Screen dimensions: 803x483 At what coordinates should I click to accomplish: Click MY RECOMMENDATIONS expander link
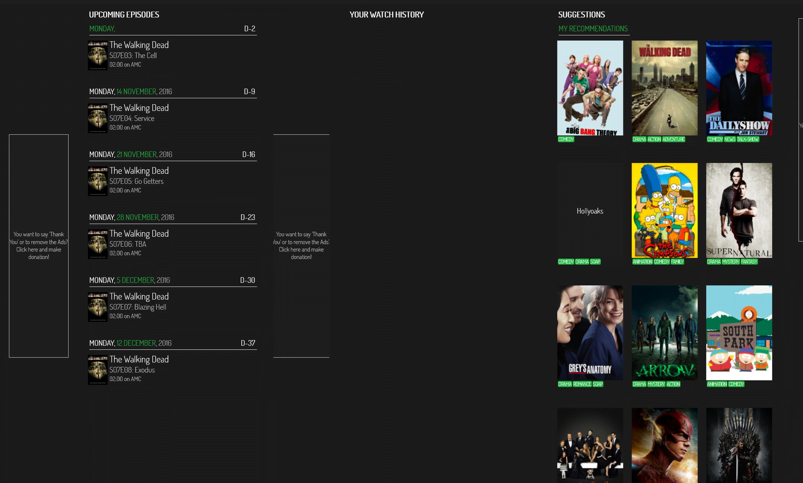[x=593, y=28]
